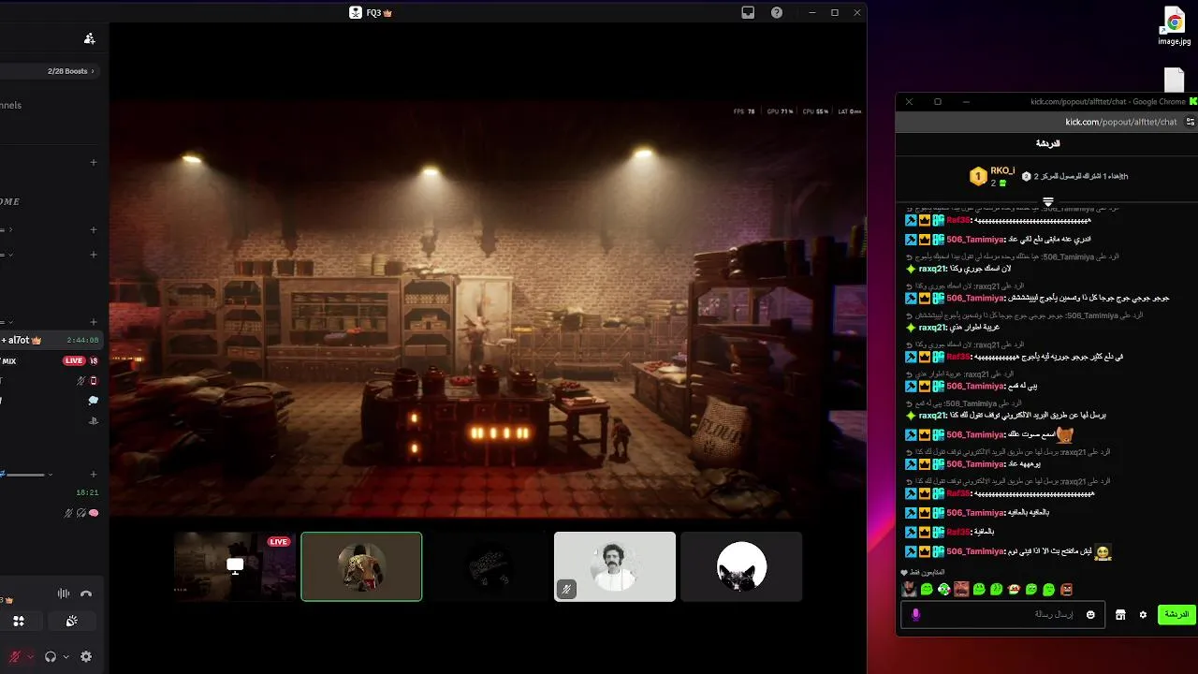Select the +al7ot voice channel
Screen dimensions: 1198x674
(x=50, y=340)
